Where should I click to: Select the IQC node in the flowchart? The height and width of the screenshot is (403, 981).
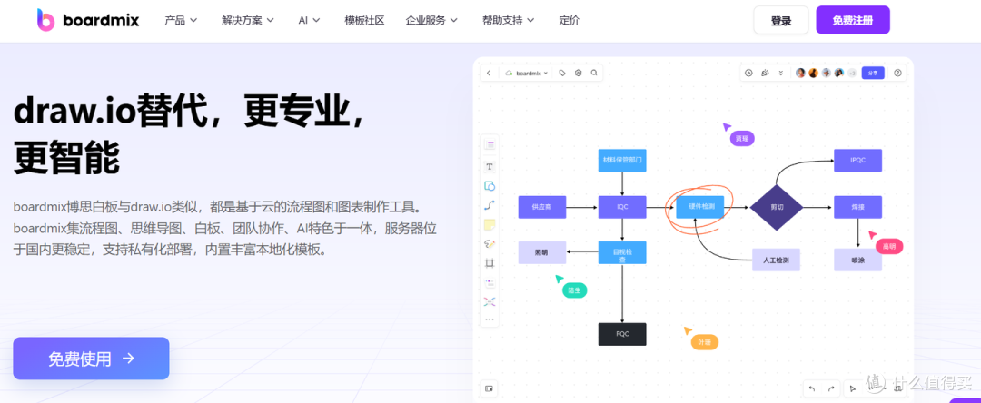(622, 207)
